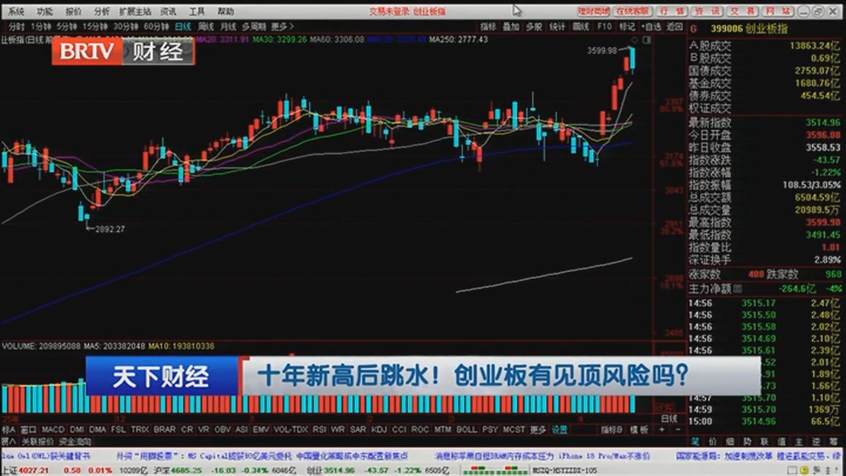Open the 模板 template dropdown
The height and width of the screenshot is (476, 846).
639,429
